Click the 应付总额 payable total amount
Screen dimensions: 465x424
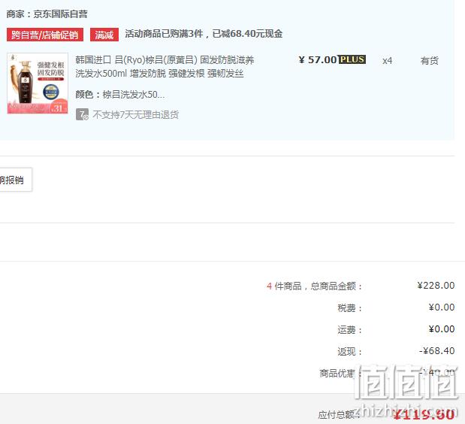click(x=424, y=414)
